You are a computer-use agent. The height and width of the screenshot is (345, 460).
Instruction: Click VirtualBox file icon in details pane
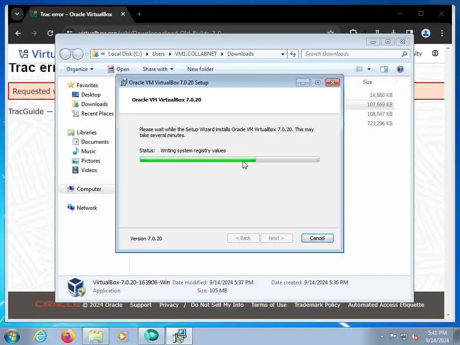(76, 287)
